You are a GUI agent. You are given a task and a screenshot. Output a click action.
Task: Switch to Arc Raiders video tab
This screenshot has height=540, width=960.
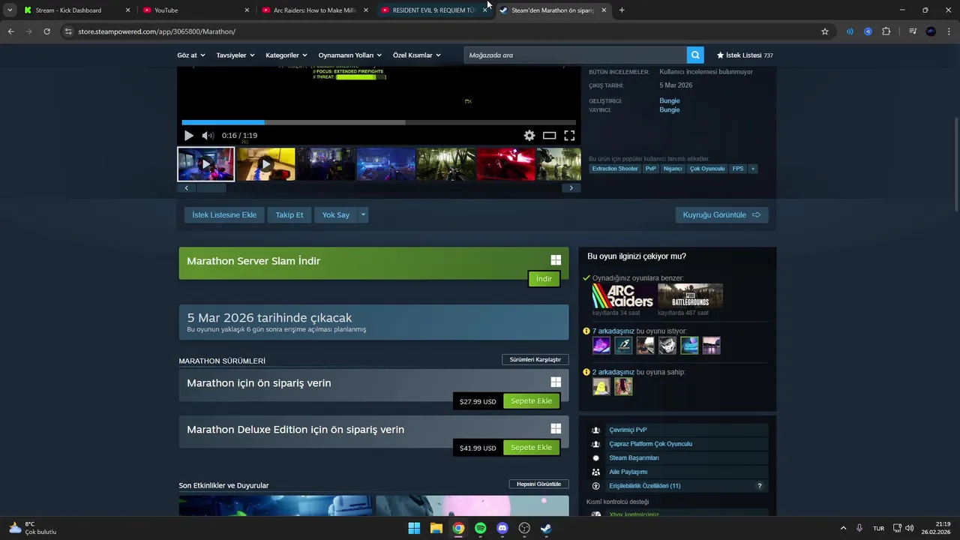(x=316, y=10)
